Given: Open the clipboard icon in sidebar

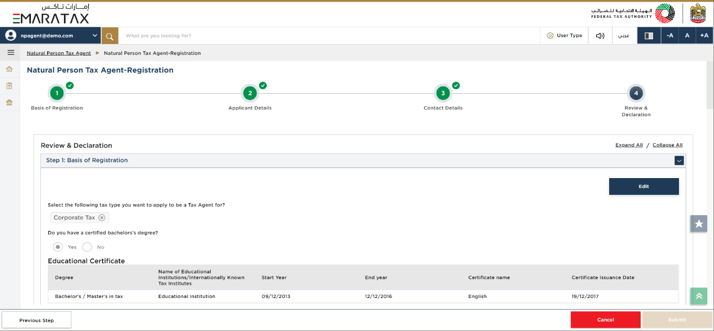Looking at the screenshot, I should 9,85.
